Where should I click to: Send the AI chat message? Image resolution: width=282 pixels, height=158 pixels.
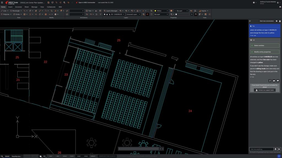point(279,149)
